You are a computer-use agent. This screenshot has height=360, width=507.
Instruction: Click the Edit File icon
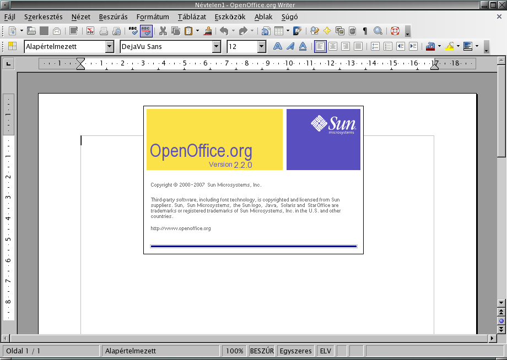coord(74,31)
